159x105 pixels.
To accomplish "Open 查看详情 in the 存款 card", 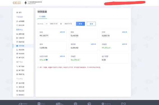I will click(62, 32).
